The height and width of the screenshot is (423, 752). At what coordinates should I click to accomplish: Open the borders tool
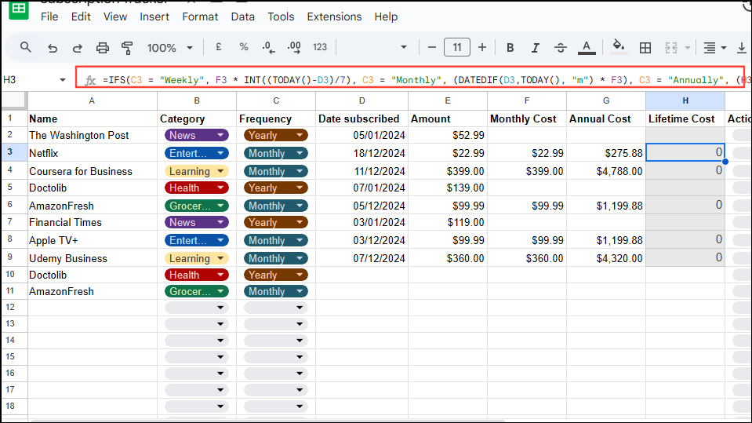[645, 48]
